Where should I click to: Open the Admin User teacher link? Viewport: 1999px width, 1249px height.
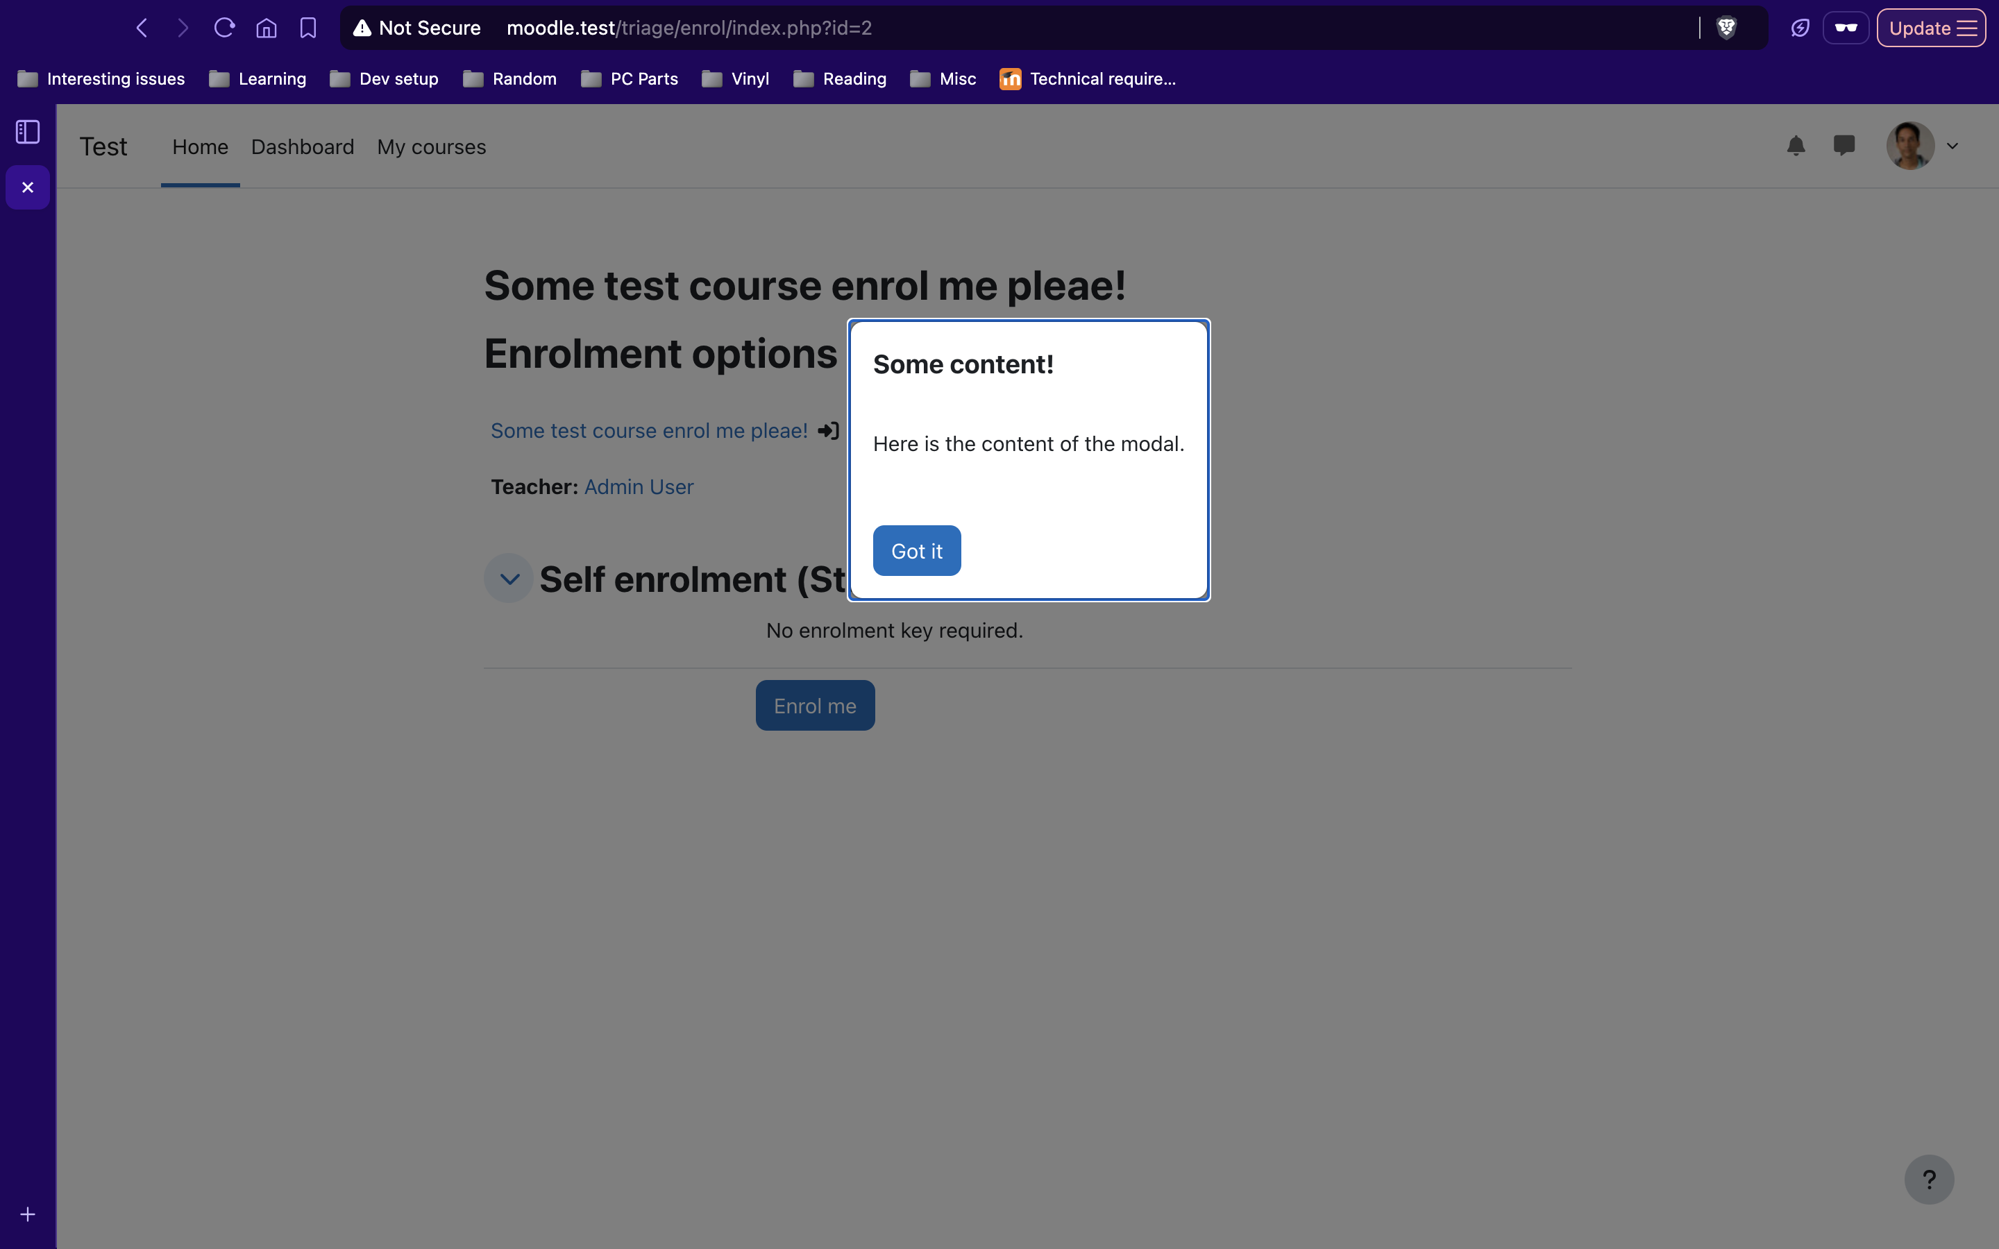point(639,486)
